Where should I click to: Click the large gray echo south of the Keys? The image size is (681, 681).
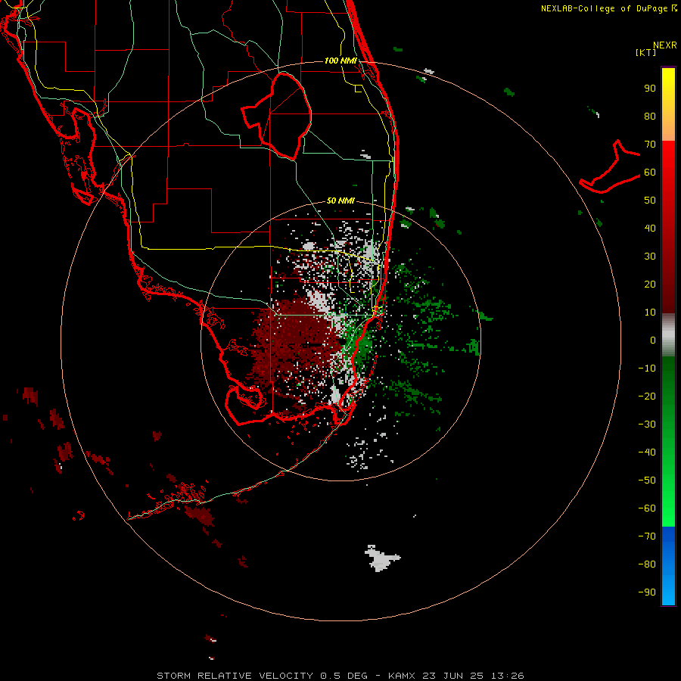coord(381,558)
